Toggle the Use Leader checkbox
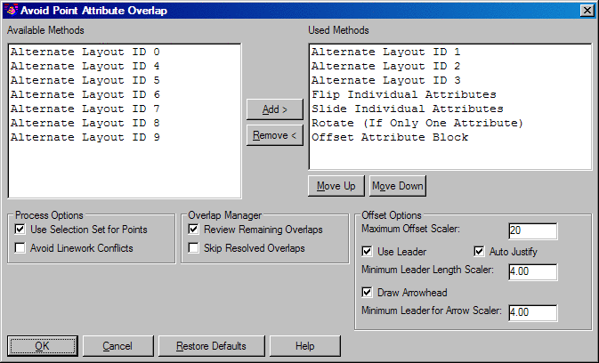This screenshot has width=599, height=363. [368, 252]
